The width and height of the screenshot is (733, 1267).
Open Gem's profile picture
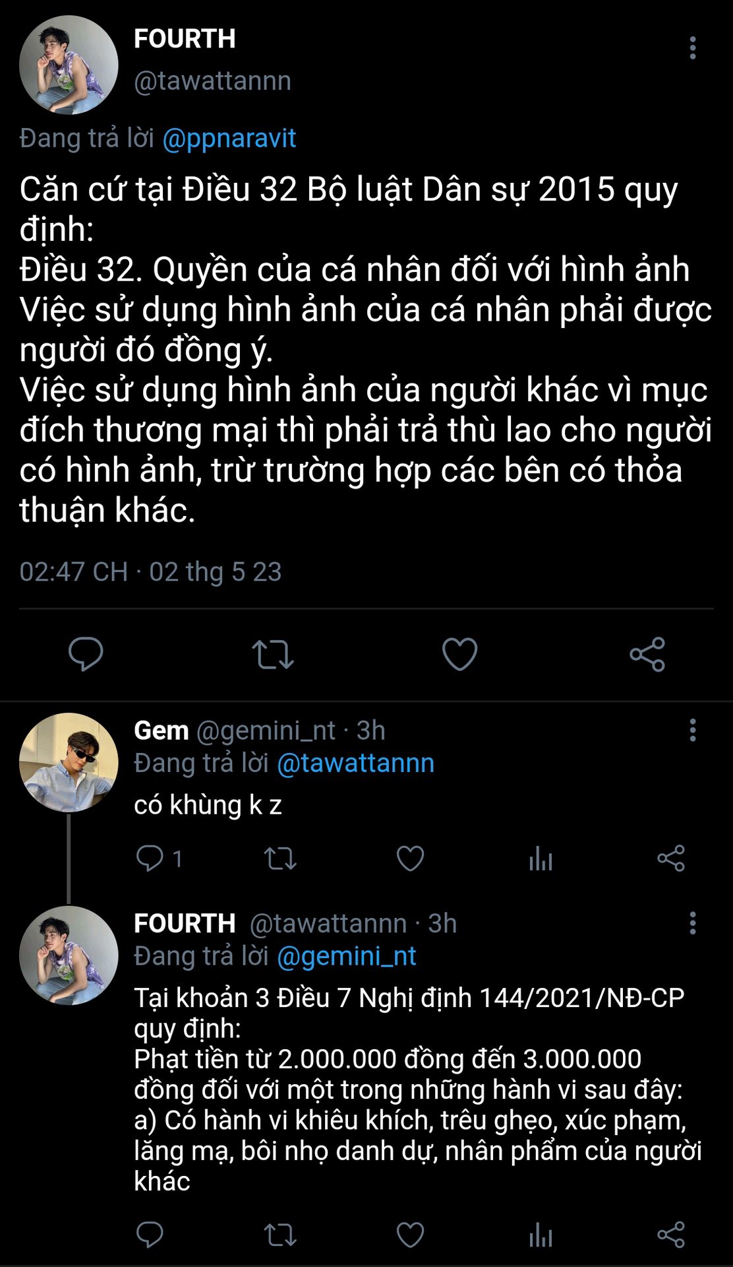[x=69, y=762]
